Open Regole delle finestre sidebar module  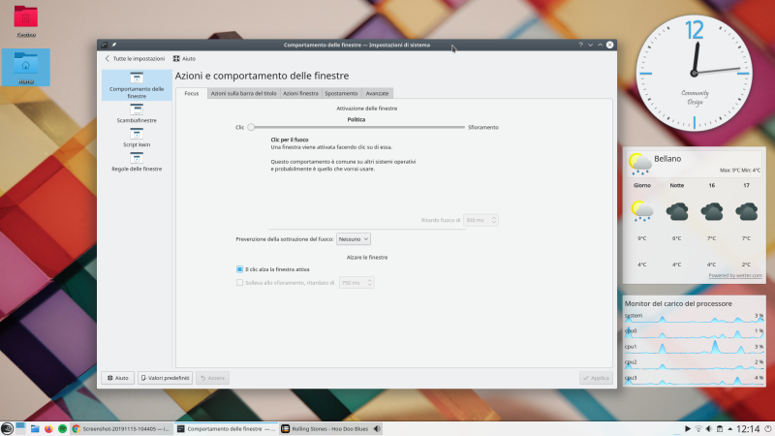137,162
